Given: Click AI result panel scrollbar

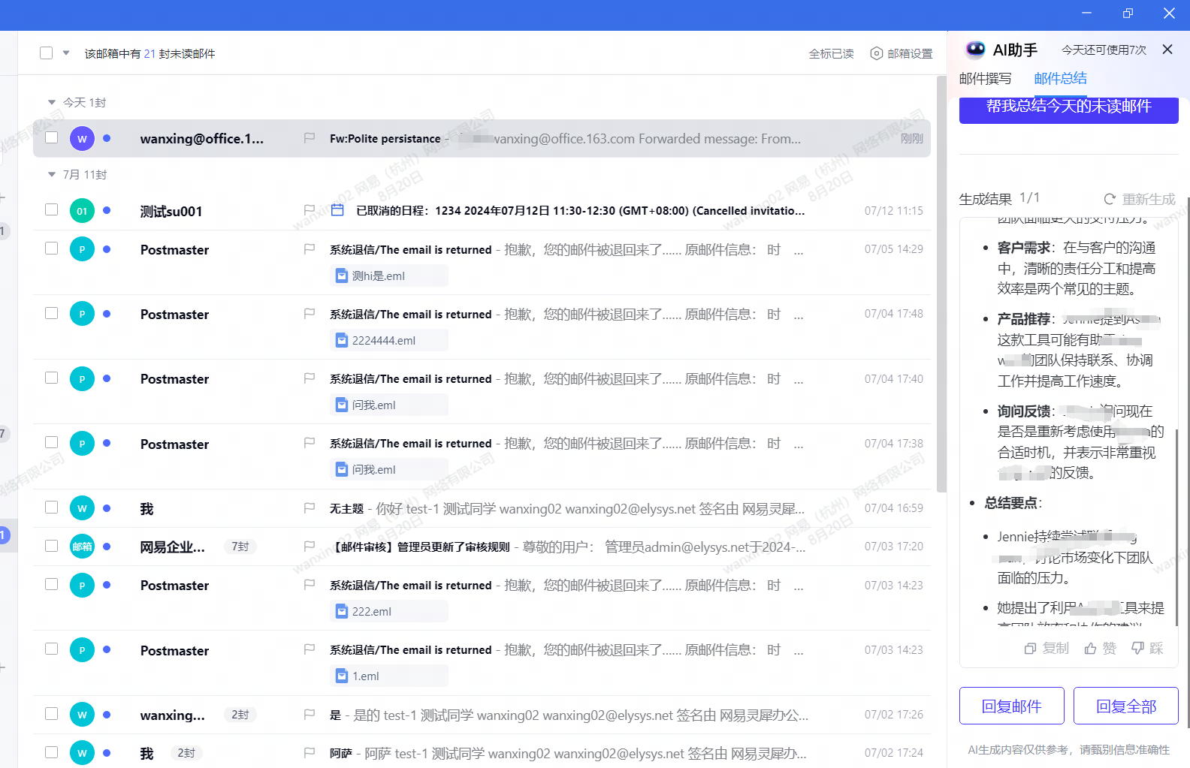Looking at the screenshot, I should coord(1176,526).
